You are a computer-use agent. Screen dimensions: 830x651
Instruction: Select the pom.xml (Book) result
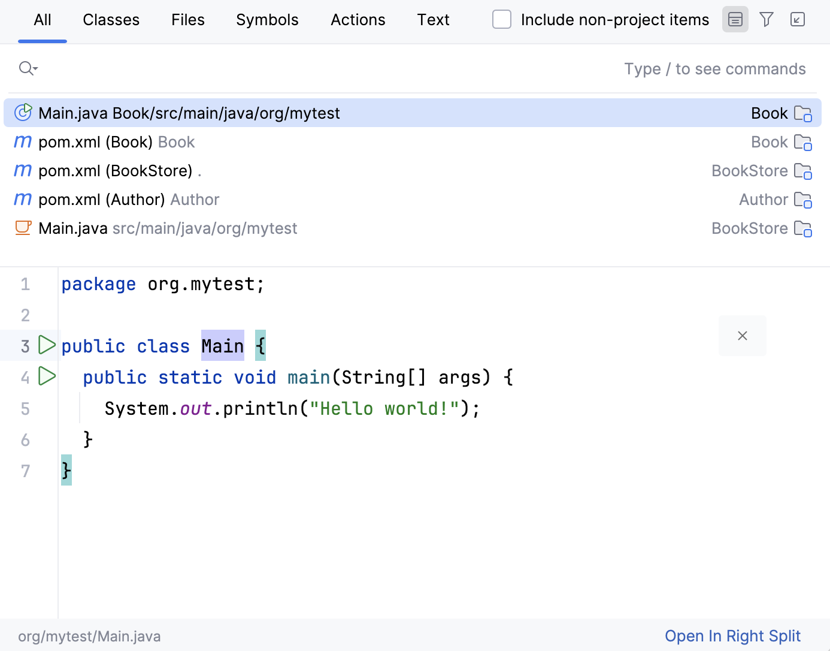[x=117, y=142]
